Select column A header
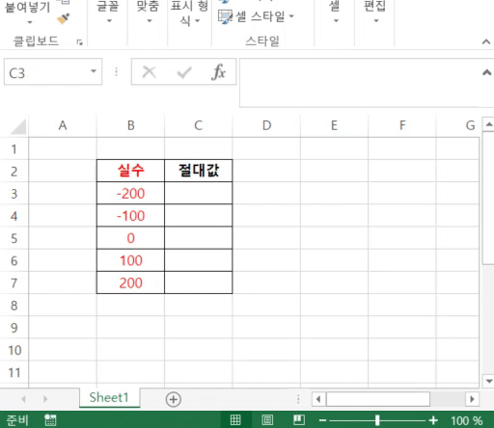Viewport: 494px width, 428px height. click(63, 125)
